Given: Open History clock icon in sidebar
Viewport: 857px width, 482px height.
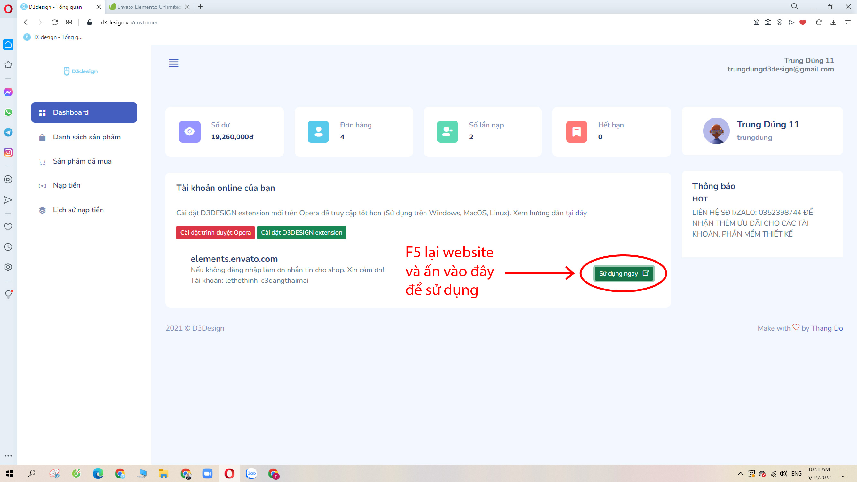Looking at the screenshot, I should point(8,247).
